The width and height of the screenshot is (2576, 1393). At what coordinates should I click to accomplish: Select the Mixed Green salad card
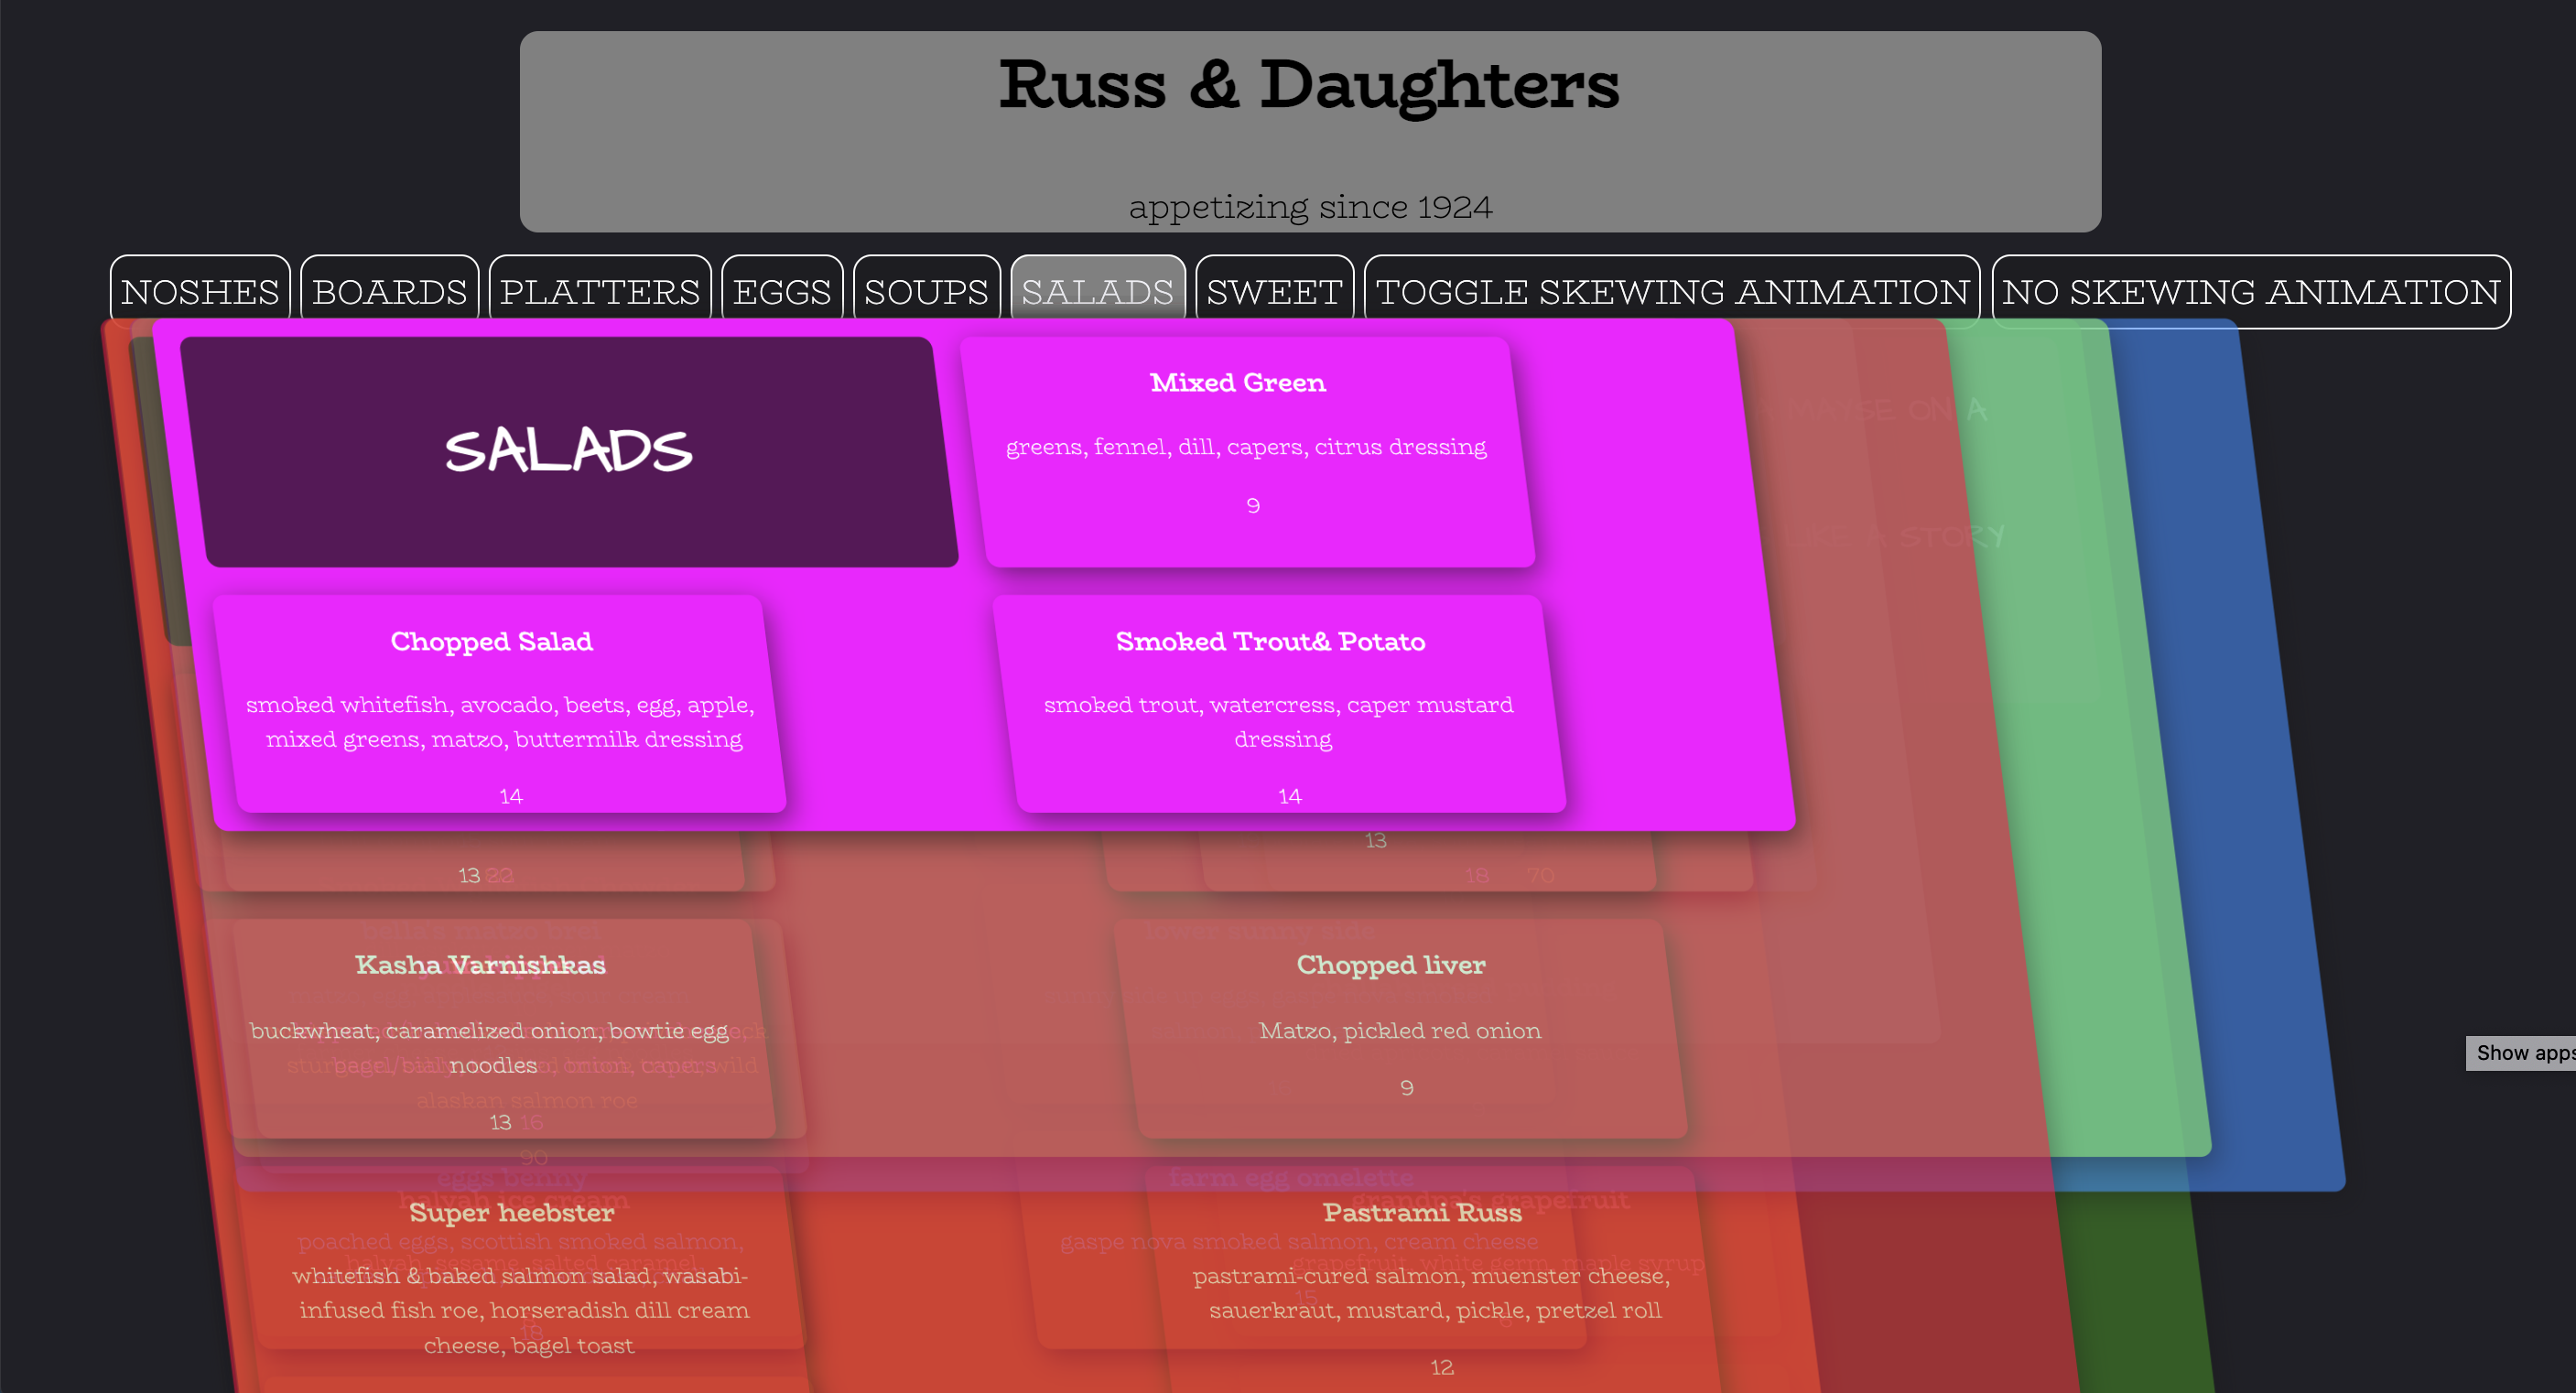[x=1246, y=450]
